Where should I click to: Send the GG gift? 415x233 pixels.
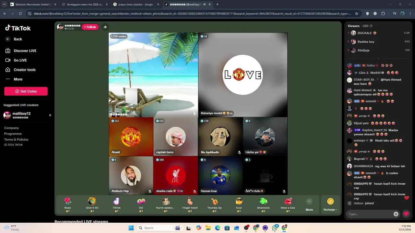(x=141, y=205)
